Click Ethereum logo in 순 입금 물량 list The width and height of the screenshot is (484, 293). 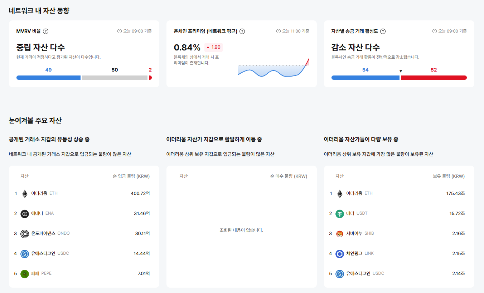pyautogui.click(x=25, y=194)
